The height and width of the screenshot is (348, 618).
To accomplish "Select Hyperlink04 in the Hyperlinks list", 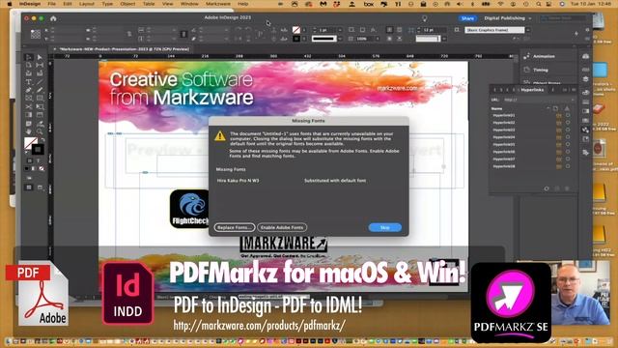I will click(504, 137).
